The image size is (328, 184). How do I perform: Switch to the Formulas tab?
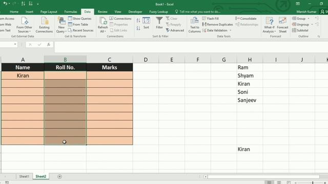(71, 12)
